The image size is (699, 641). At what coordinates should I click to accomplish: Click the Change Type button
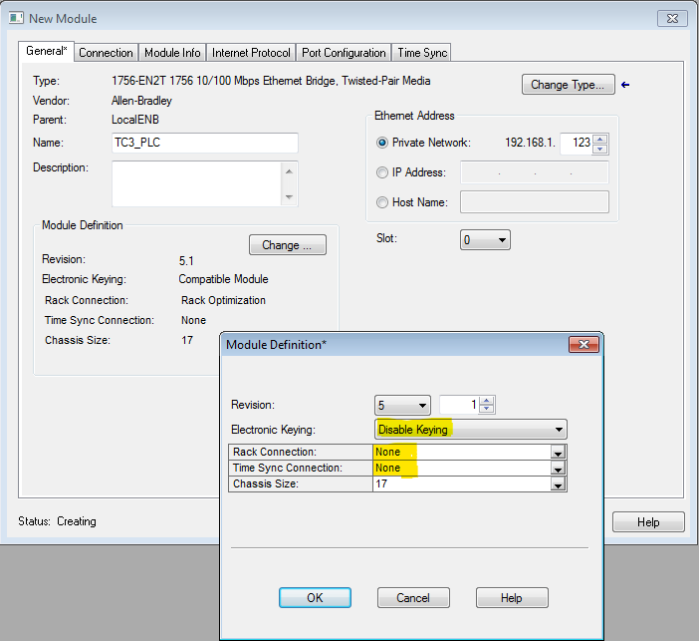[x=568, y=85]
